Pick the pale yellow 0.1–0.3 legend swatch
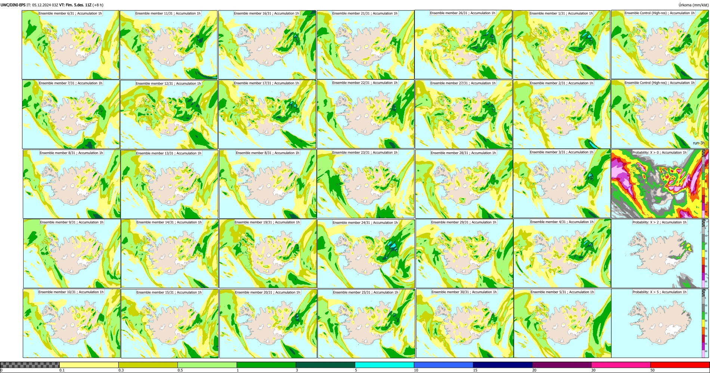The image size is (710, 373). [89, 365]
